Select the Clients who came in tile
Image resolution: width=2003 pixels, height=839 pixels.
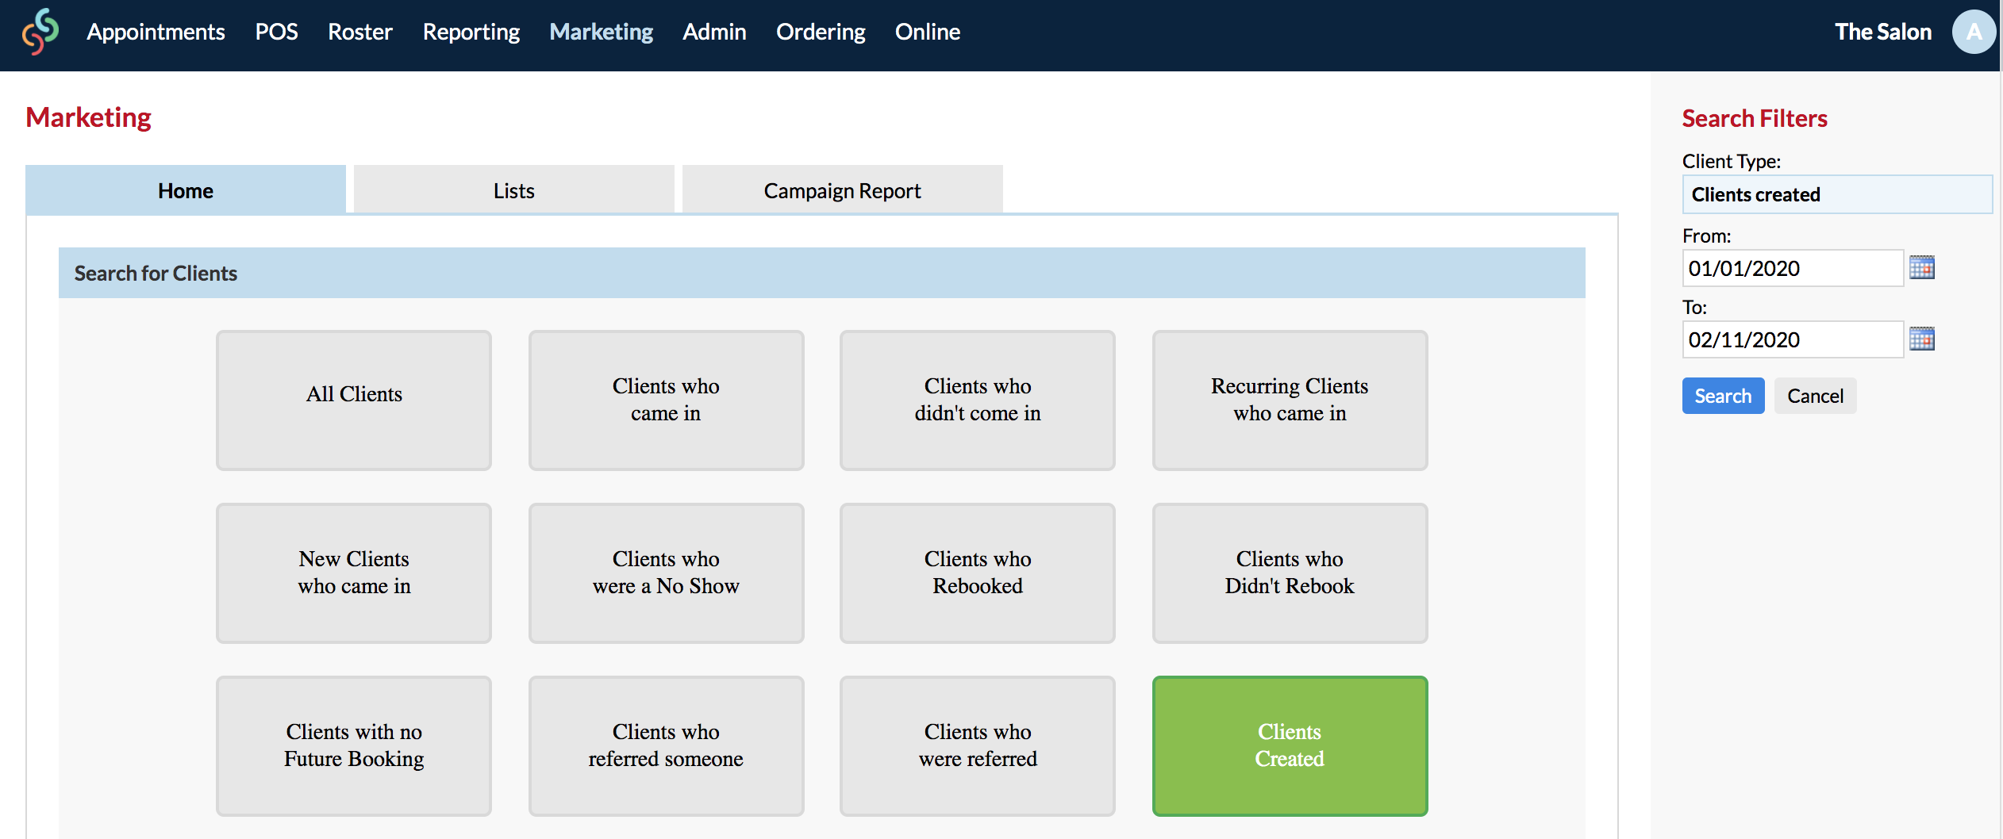[666, 400]
